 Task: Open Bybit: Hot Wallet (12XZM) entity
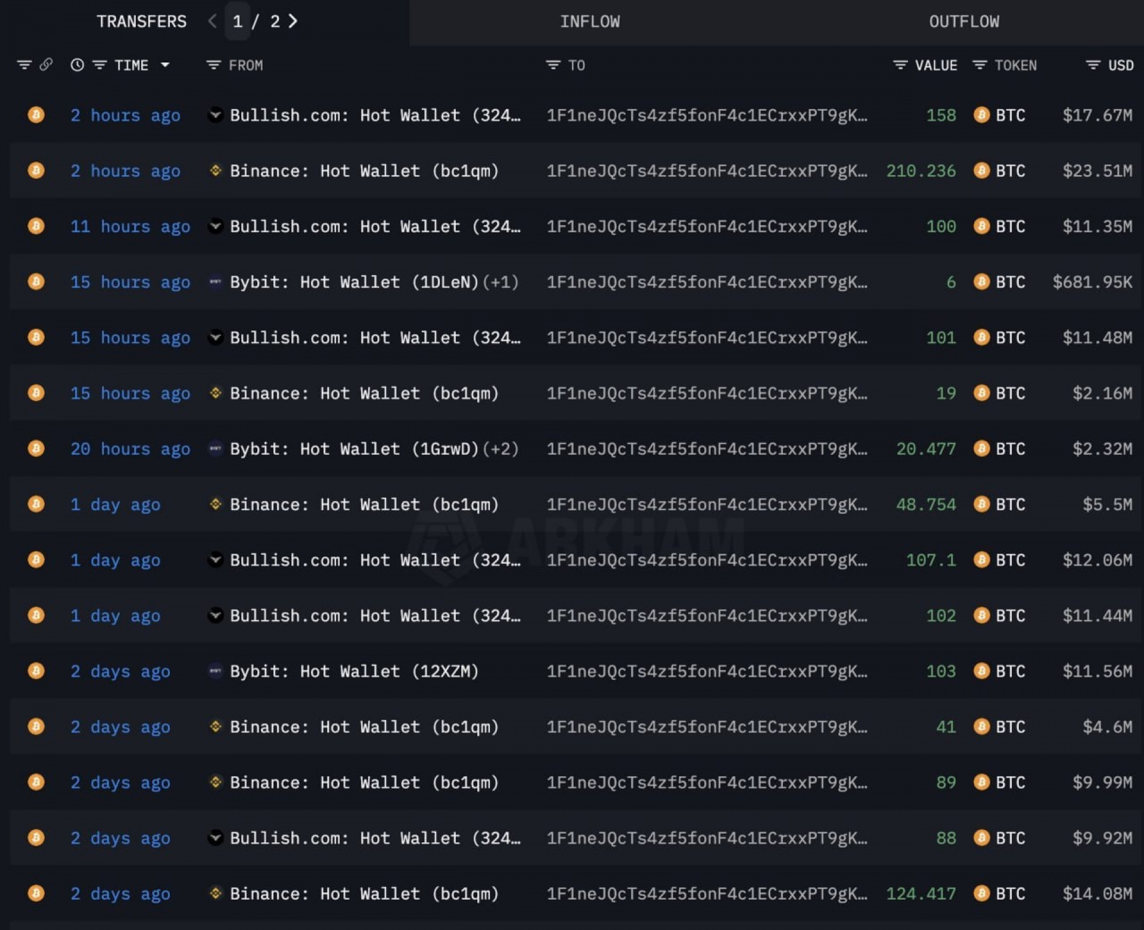pos(354,671)
